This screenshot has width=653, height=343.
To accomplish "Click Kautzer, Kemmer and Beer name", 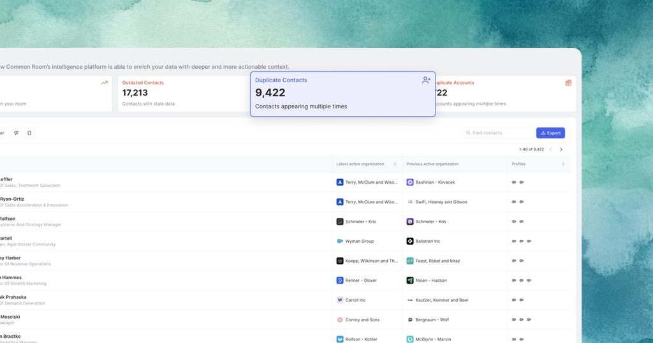I will tap(442, 300).
